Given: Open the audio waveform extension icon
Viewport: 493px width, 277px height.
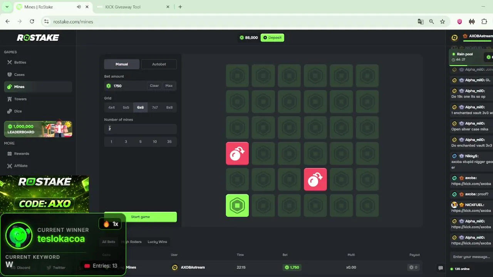Looking at the screenshot, I should (x=472, y=22).
